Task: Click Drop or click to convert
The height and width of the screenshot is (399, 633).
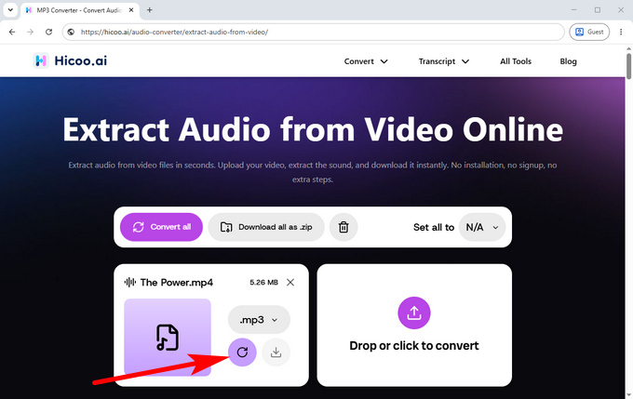Action: coord(414,346)
